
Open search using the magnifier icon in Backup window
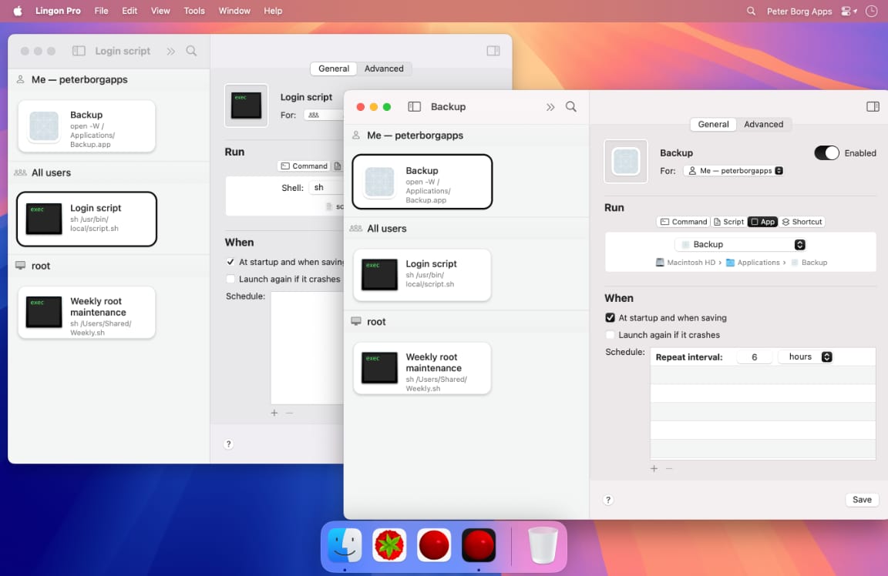pyautogui.click(x=570, y=107)
